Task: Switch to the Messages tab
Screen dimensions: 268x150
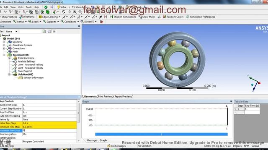Action: click(x=92, y=140)
